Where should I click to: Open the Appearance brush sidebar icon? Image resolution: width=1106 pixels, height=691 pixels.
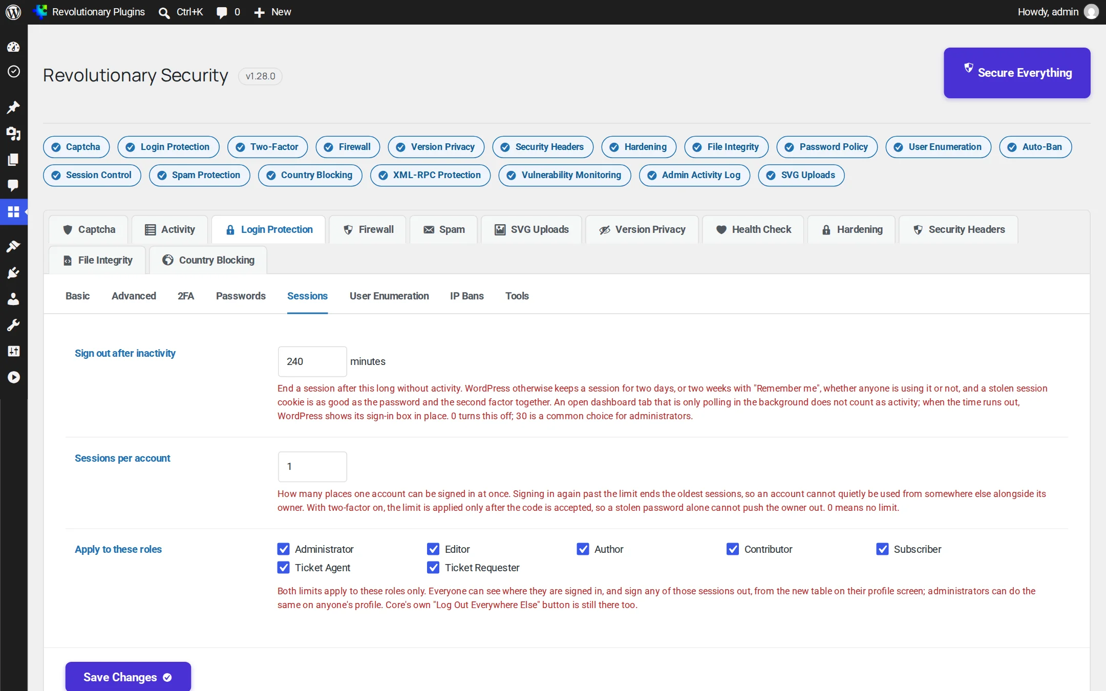pyautogui.click(x=13, y=246)
